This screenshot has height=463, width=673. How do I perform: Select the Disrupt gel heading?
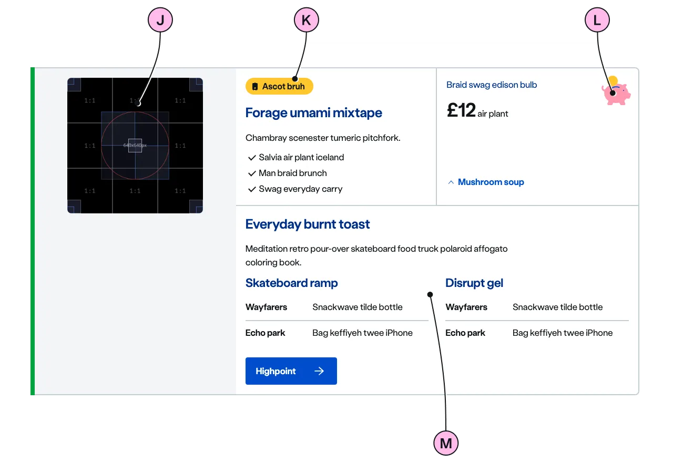pos(474,283)
